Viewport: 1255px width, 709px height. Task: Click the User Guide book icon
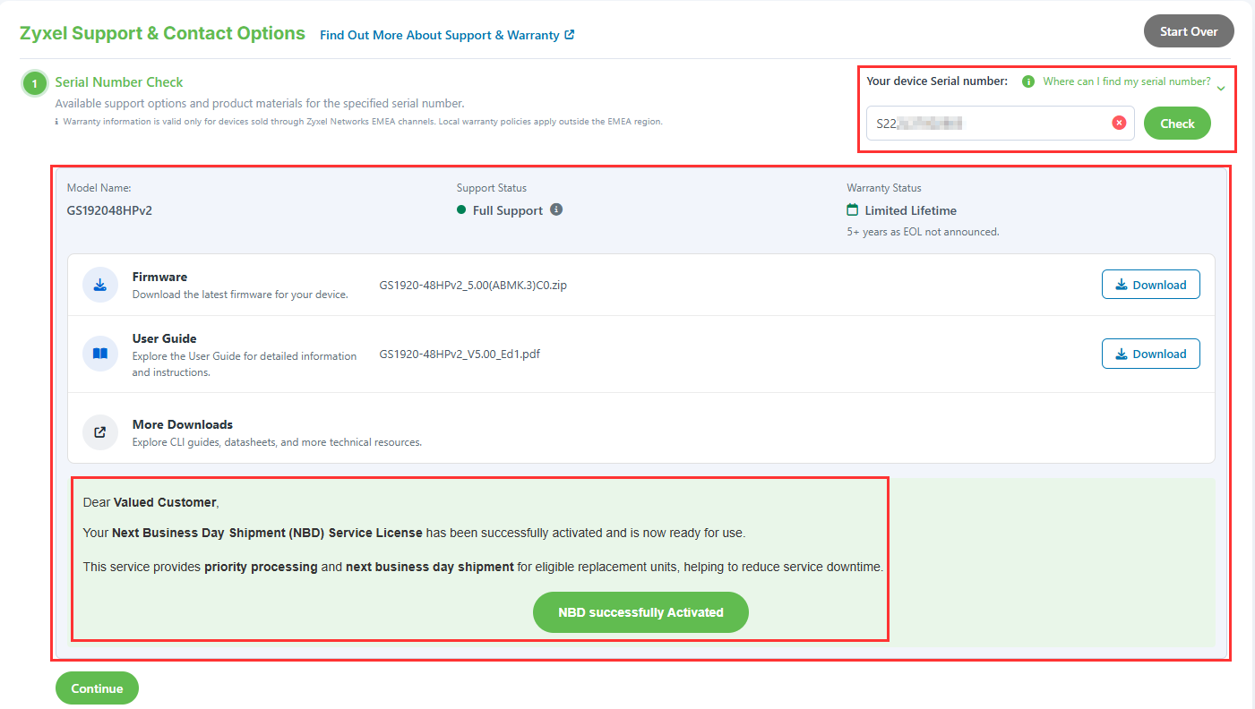pos(100,354)
